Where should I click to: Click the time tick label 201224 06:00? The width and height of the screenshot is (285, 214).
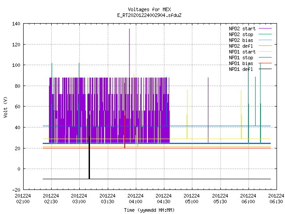tap(248, 199)
